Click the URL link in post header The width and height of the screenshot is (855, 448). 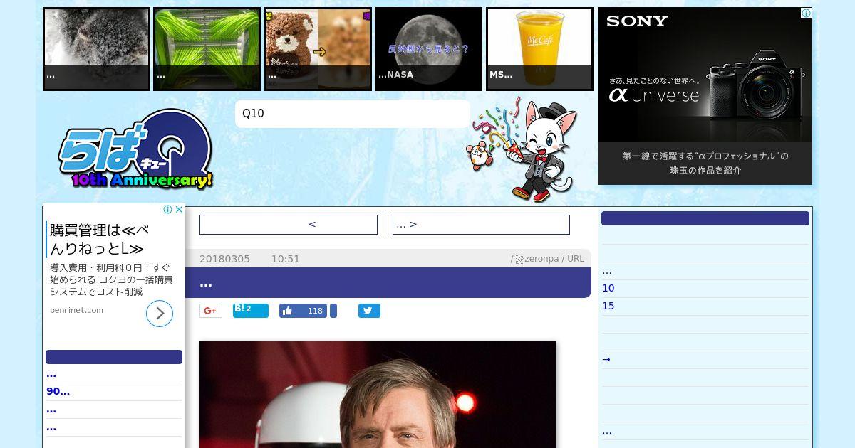pos(576,259)
